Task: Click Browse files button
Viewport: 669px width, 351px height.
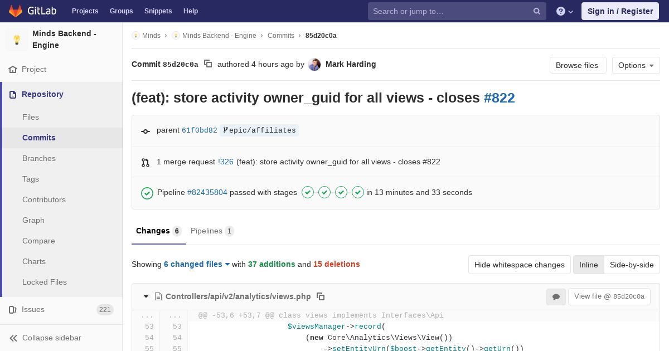Action: [x=578, y=65]
